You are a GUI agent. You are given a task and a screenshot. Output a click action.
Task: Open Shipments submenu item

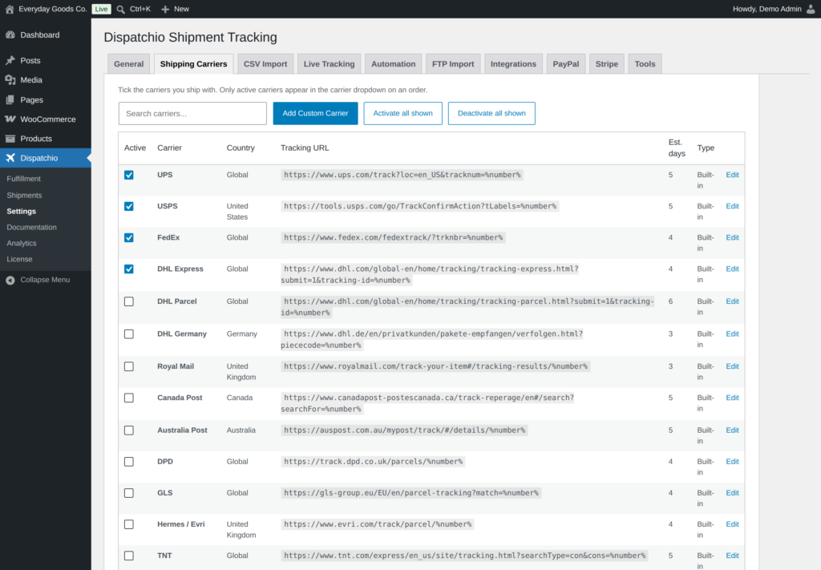[24, 196]
